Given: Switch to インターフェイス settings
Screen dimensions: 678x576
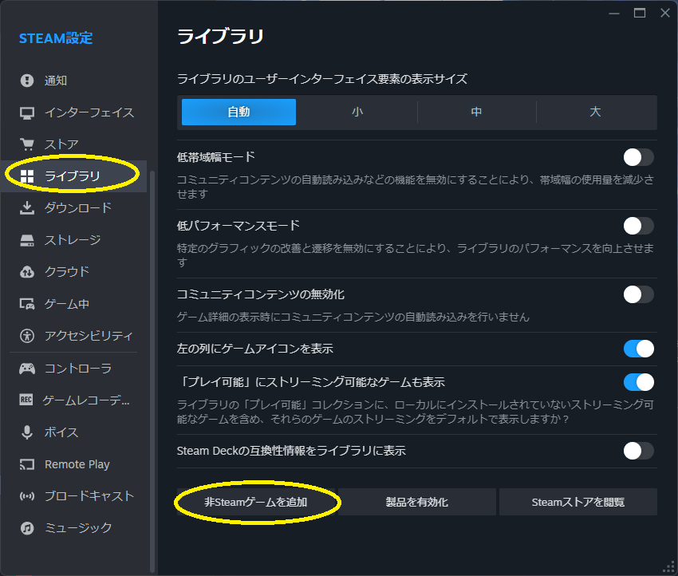Looking at the screenshot, I should tap(73, 112).
